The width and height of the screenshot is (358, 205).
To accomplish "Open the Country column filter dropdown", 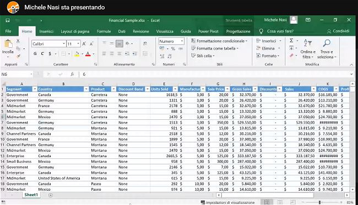I will [x=86, y=89].
